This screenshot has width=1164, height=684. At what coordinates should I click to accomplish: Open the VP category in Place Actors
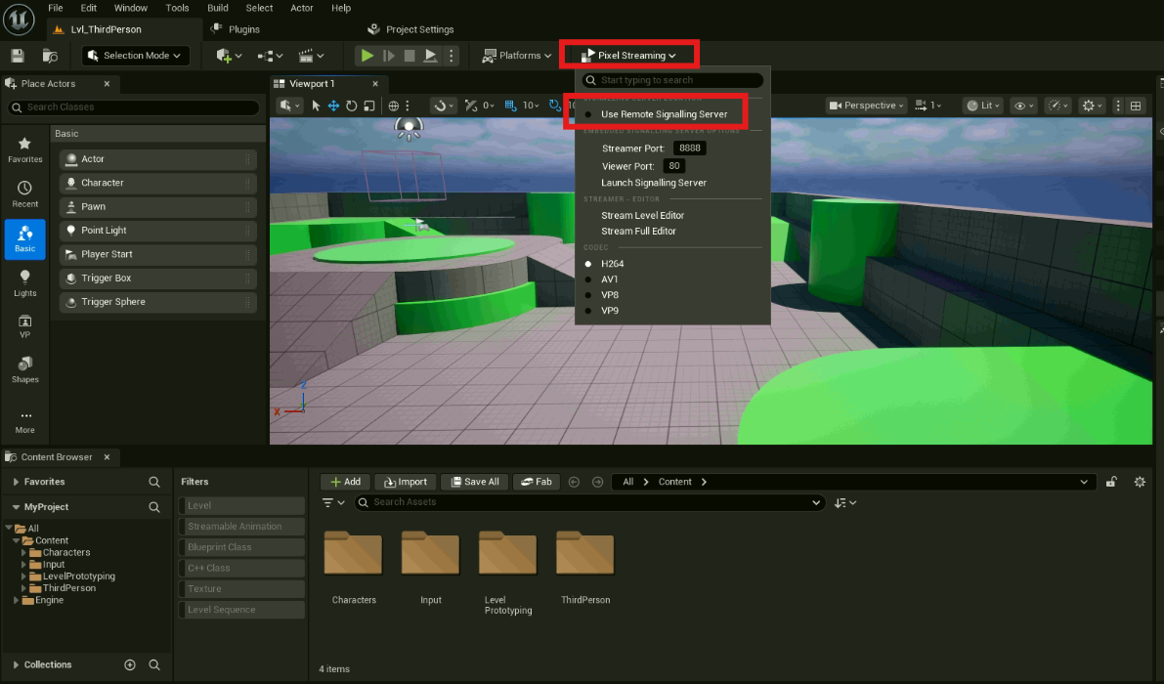(x=24, y=326)
